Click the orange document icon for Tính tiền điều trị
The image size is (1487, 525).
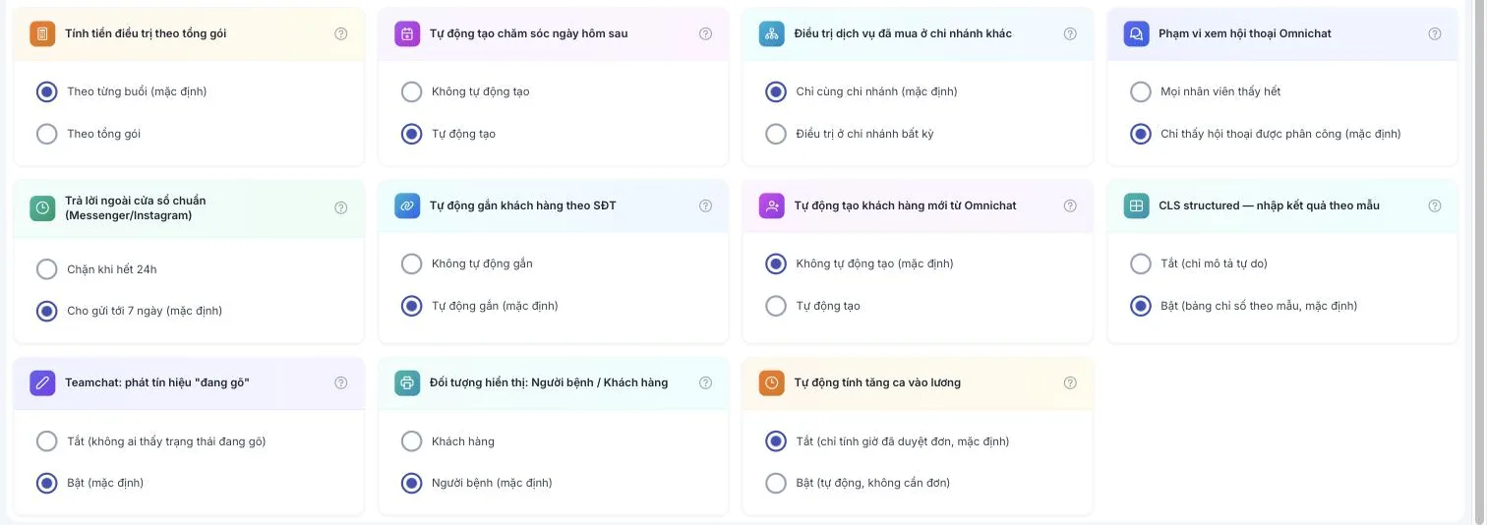point(42,33)
